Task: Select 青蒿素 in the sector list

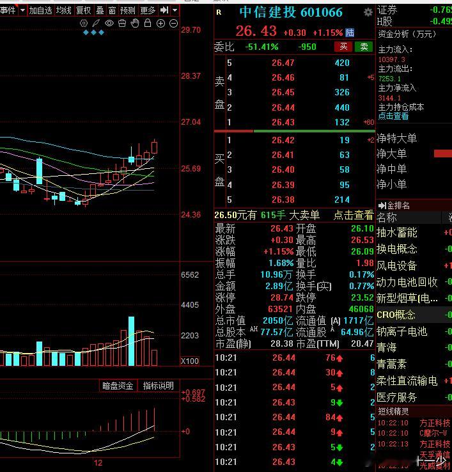Action: pyautogui.click(x=391, y=365)
